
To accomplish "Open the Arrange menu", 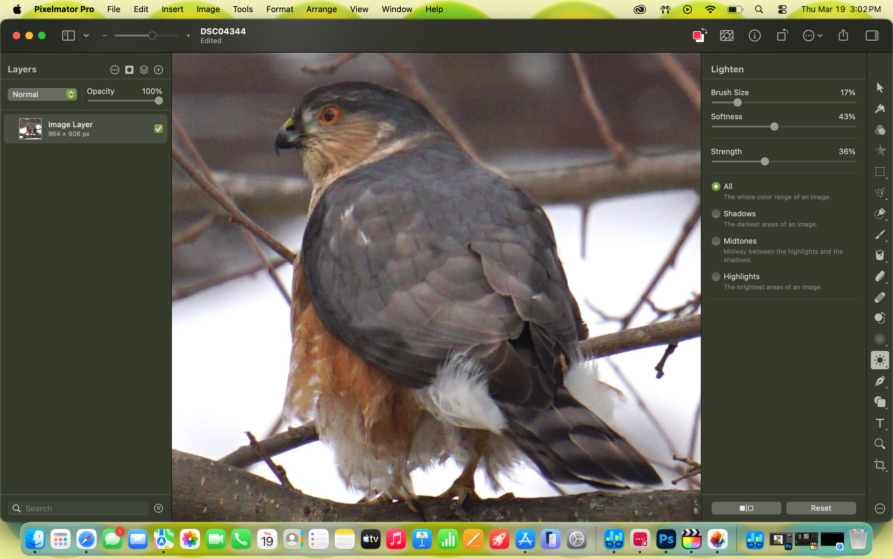I will [321, 9].
